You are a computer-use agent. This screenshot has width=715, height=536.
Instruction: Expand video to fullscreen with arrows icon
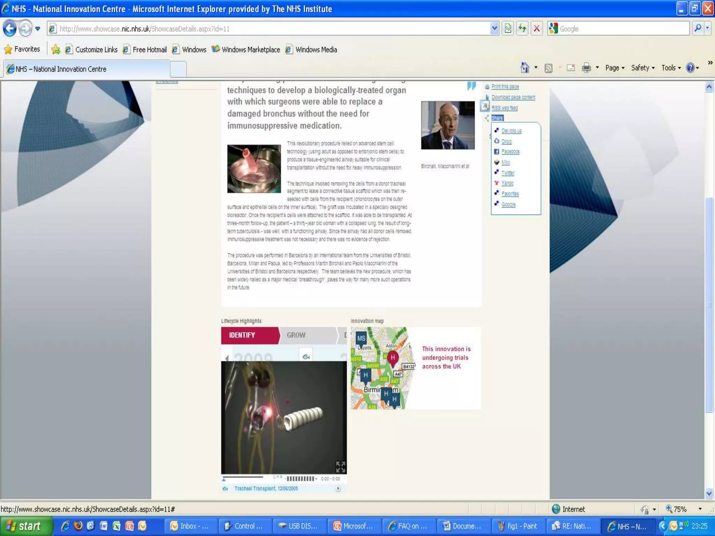coord(340,467)
